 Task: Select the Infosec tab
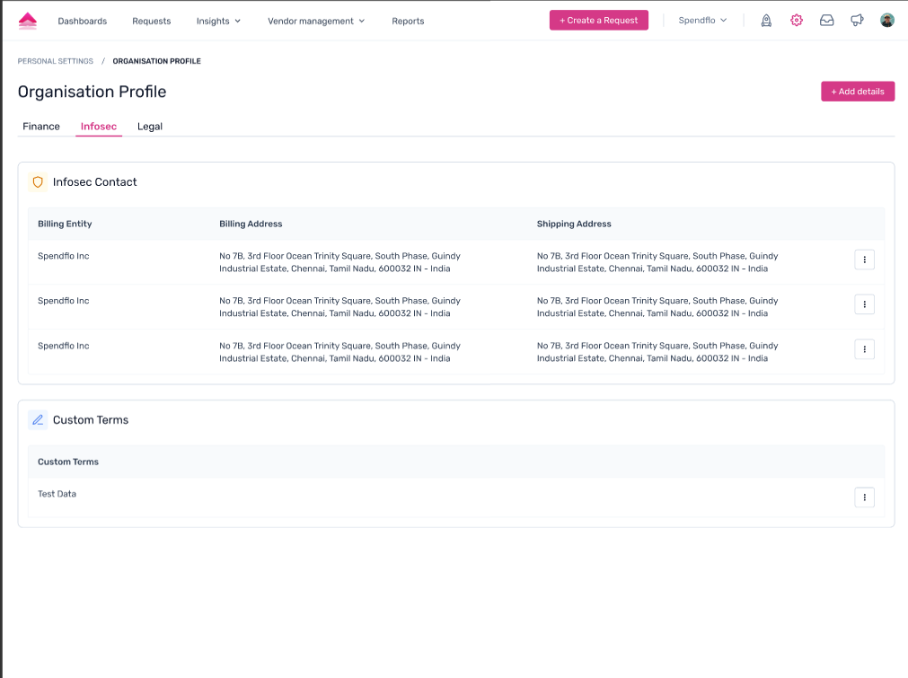(x=99, y=127)
